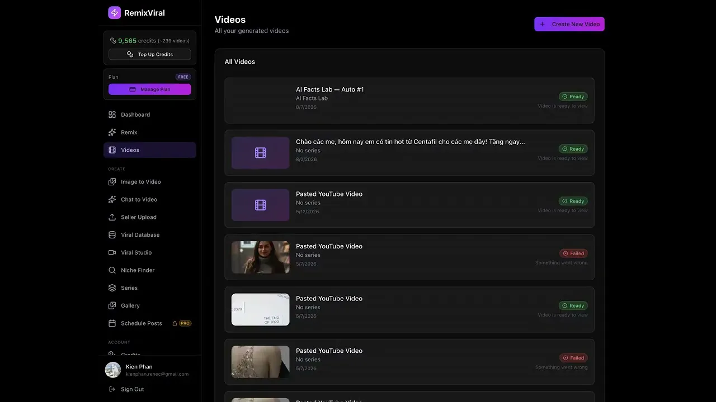Click the Viral Database cylinder icon
The width and height of the screenshot is (716, 402).
[x=112, y=235]
